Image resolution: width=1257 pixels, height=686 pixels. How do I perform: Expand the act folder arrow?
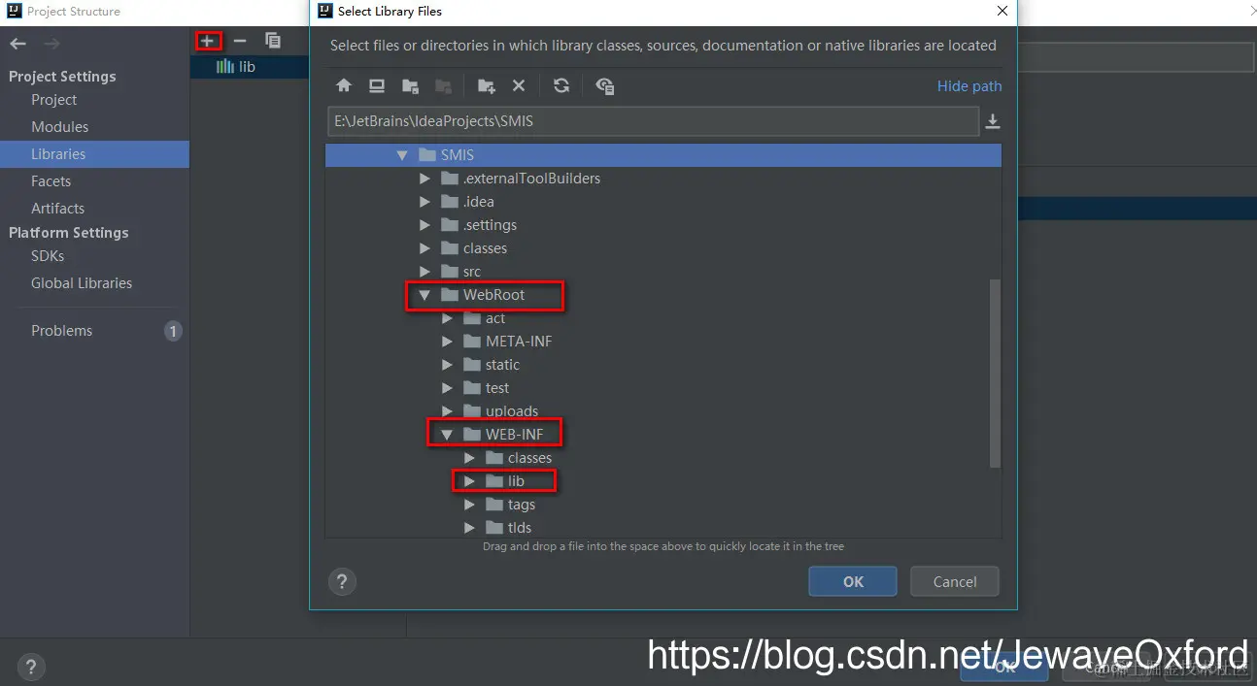pos(447,318)
